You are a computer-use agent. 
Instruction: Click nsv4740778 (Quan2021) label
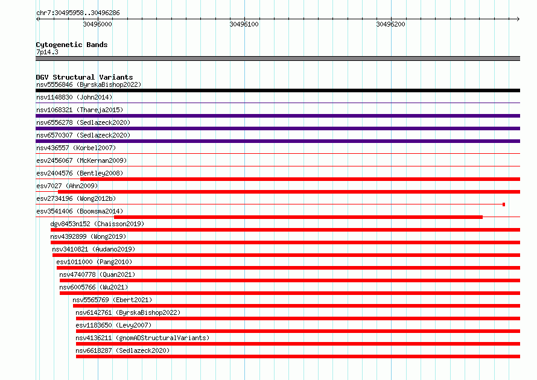click(x=97, y=274)
